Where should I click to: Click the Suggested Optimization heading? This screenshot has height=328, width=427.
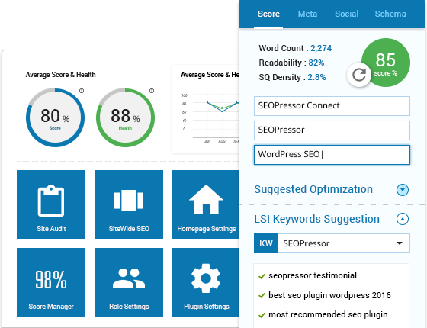pyautogui.click(x=313, y=189)
